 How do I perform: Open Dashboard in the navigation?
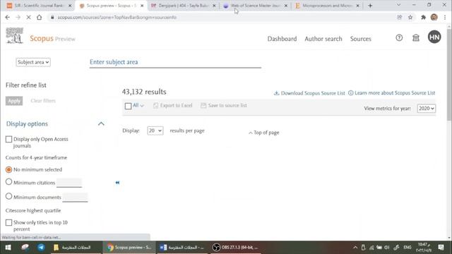(282, 39)
